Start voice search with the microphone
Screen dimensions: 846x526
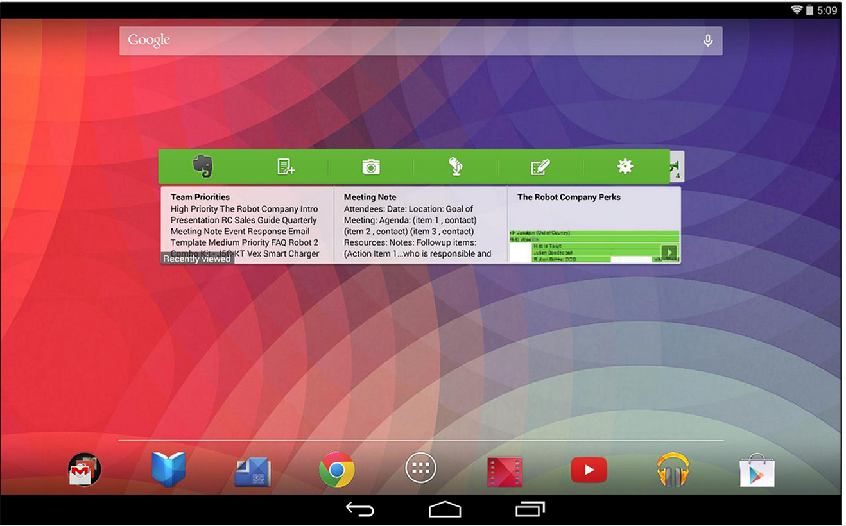pos(707,40)
